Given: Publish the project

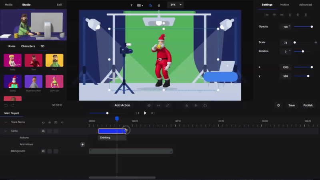Looking at the screenshot, I should tap(308, 105).
